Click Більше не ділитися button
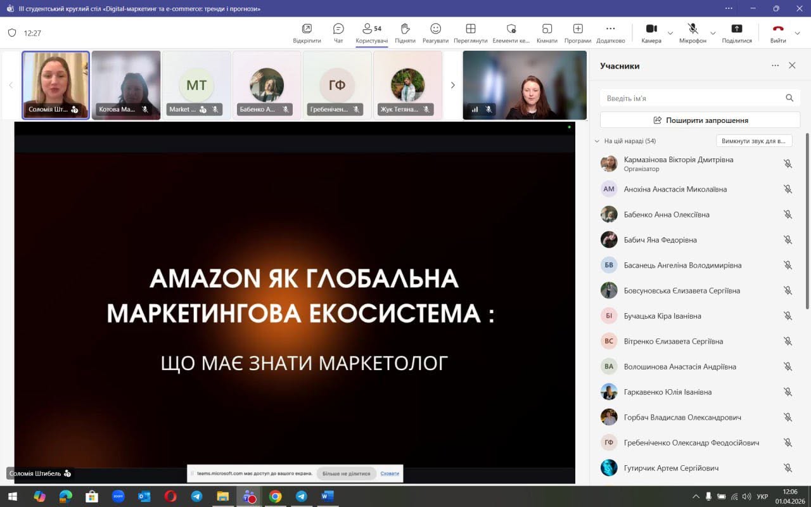The width and height of the screenshot is (811, 507). click(x=346, y=473)
